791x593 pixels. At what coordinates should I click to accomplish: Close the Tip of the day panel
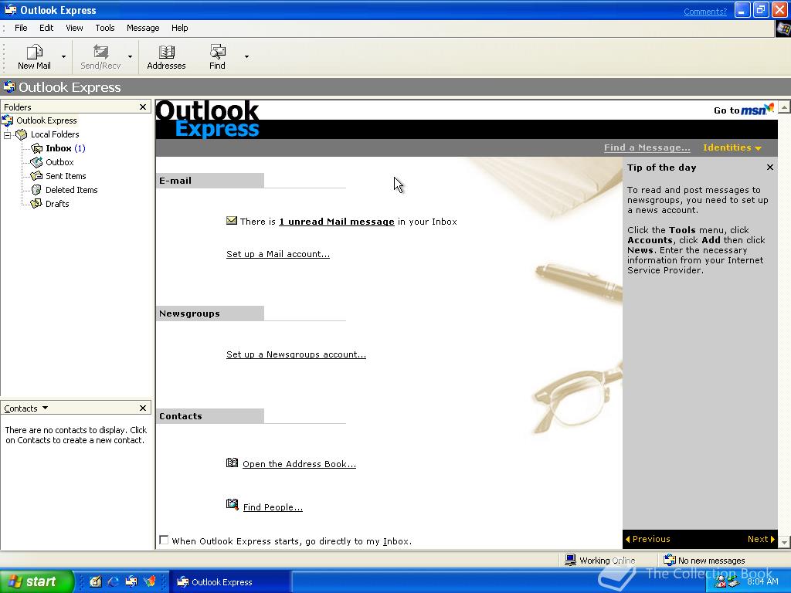(x=770, y=168)
